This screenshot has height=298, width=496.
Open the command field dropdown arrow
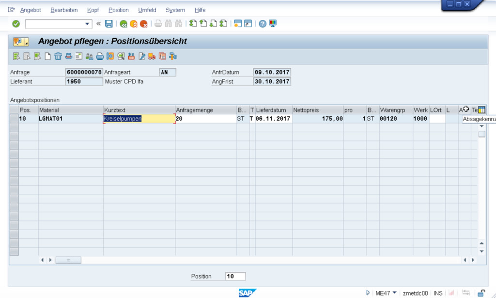pyautogui.click(x=87, y=24)
